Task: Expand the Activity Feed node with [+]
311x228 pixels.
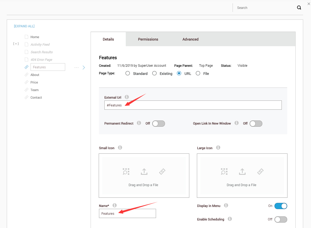Action: tap(16, 43)
